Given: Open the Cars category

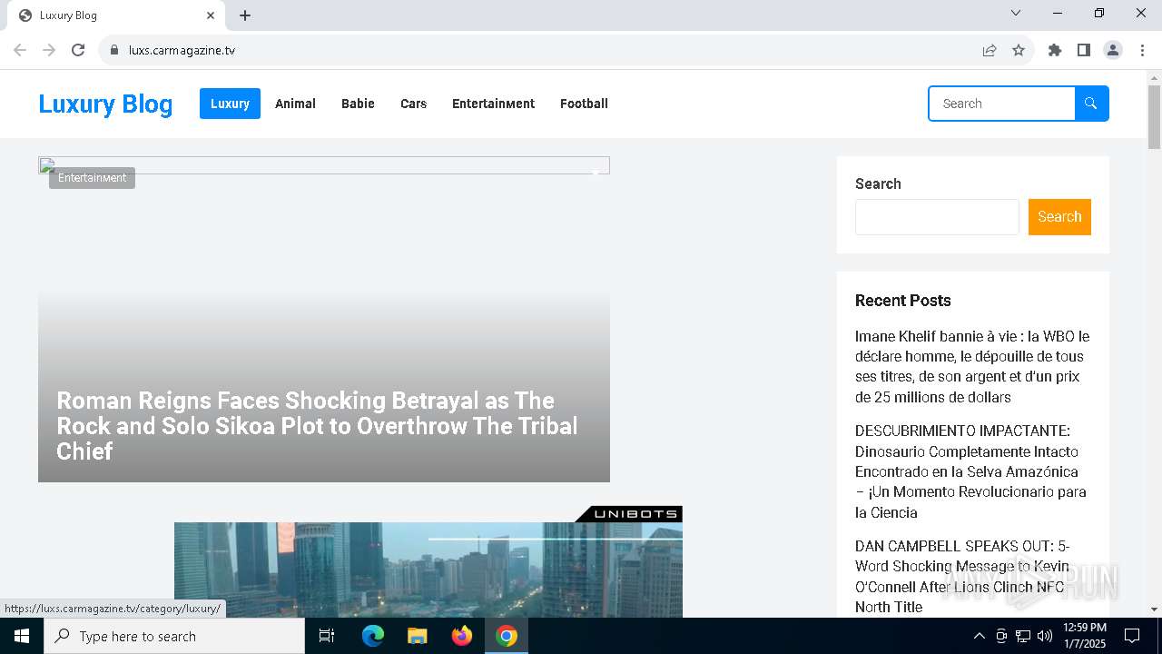Looking at the screenshot, I should 413,104.
